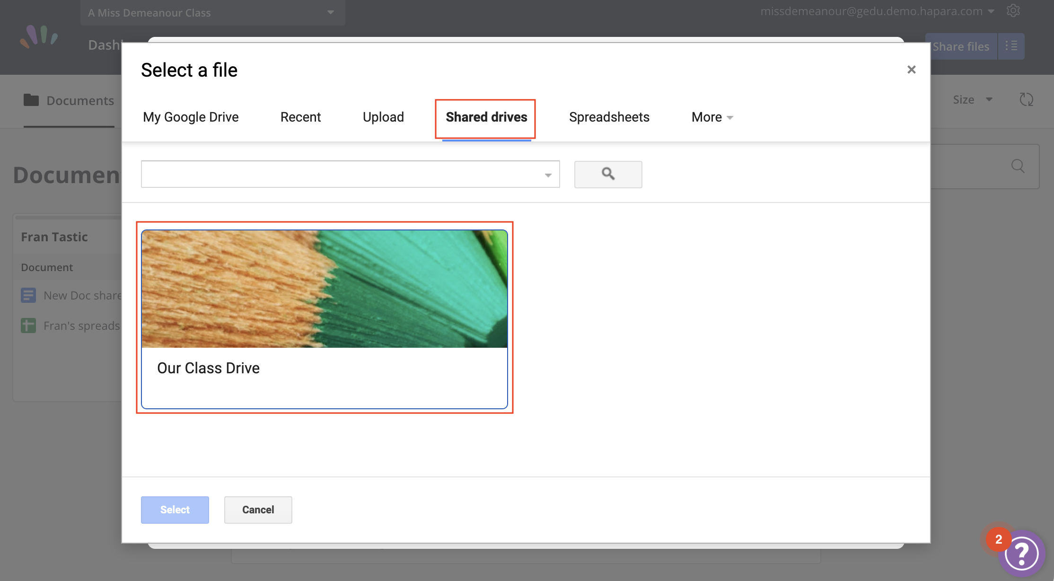Viewport: 1054px width, 581px height.
Task: Open the help question mark widget
Action: 1022,554
